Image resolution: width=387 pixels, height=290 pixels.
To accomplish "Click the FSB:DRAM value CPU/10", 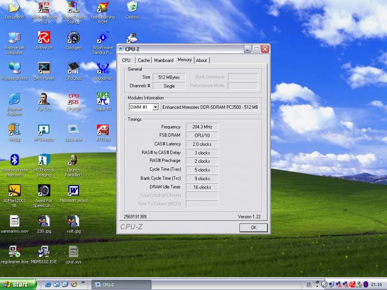I will (202, 135).
